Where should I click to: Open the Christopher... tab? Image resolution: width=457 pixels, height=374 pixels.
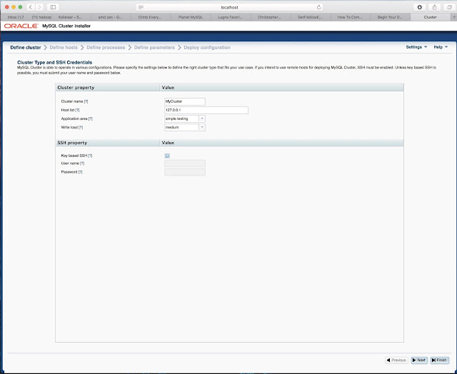click(269, 17)
